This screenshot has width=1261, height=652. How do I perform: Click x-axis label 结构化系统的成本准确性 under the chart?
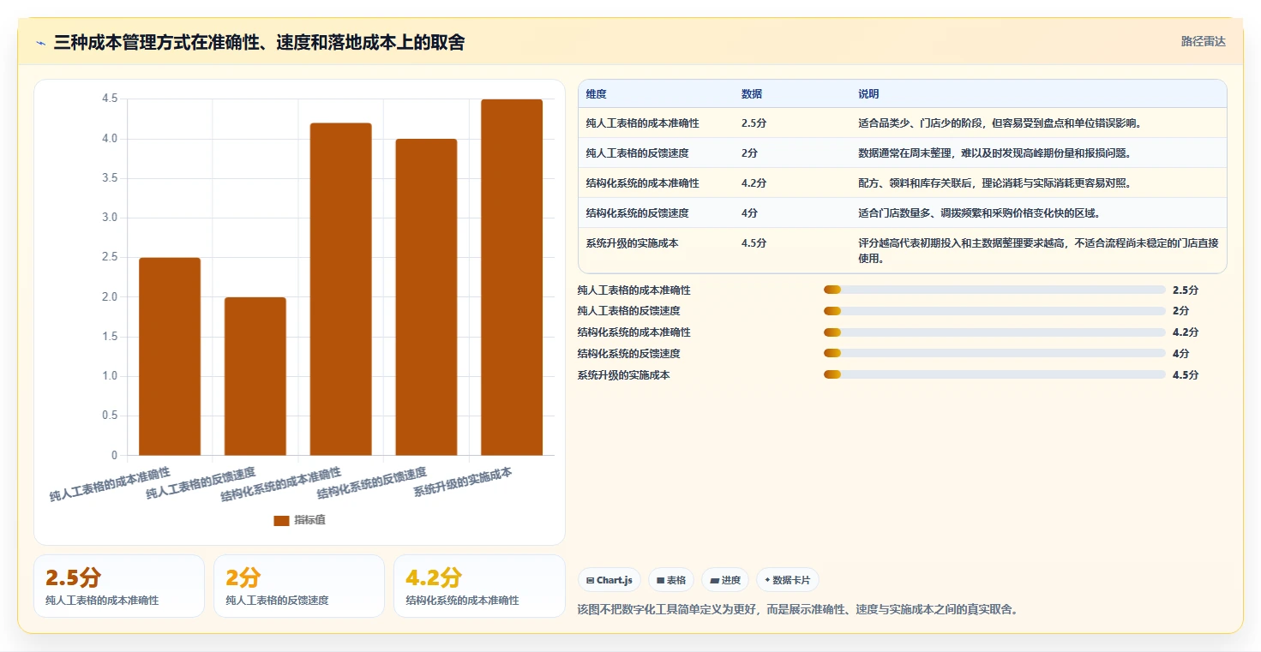281,484
